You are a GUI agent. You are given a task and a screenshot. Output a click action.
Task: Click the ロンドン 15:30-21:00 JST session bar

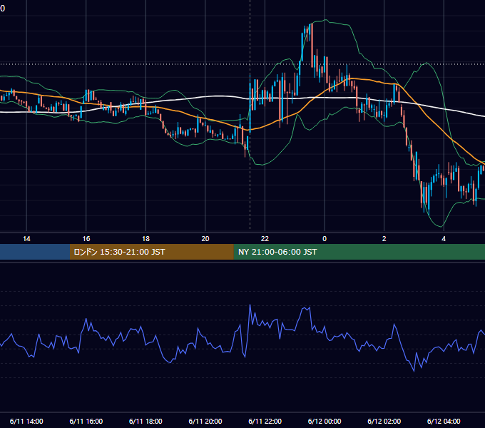click(151, 252)
